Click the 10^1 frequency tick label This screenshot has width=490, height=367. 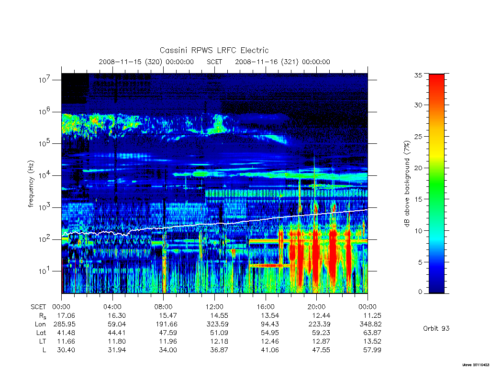pyautogui.click(x=45, y=270)
